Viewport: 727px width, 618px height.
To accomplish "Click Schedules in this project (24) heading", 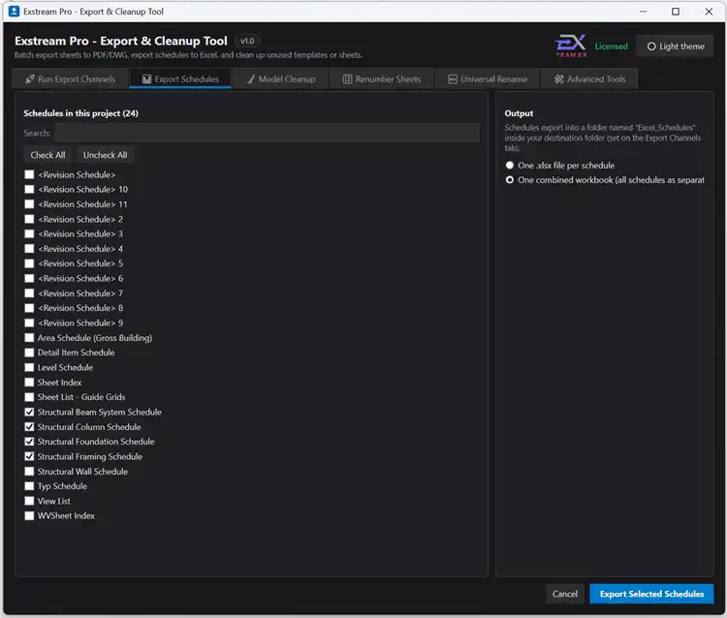I will click(x=80, y=113).
